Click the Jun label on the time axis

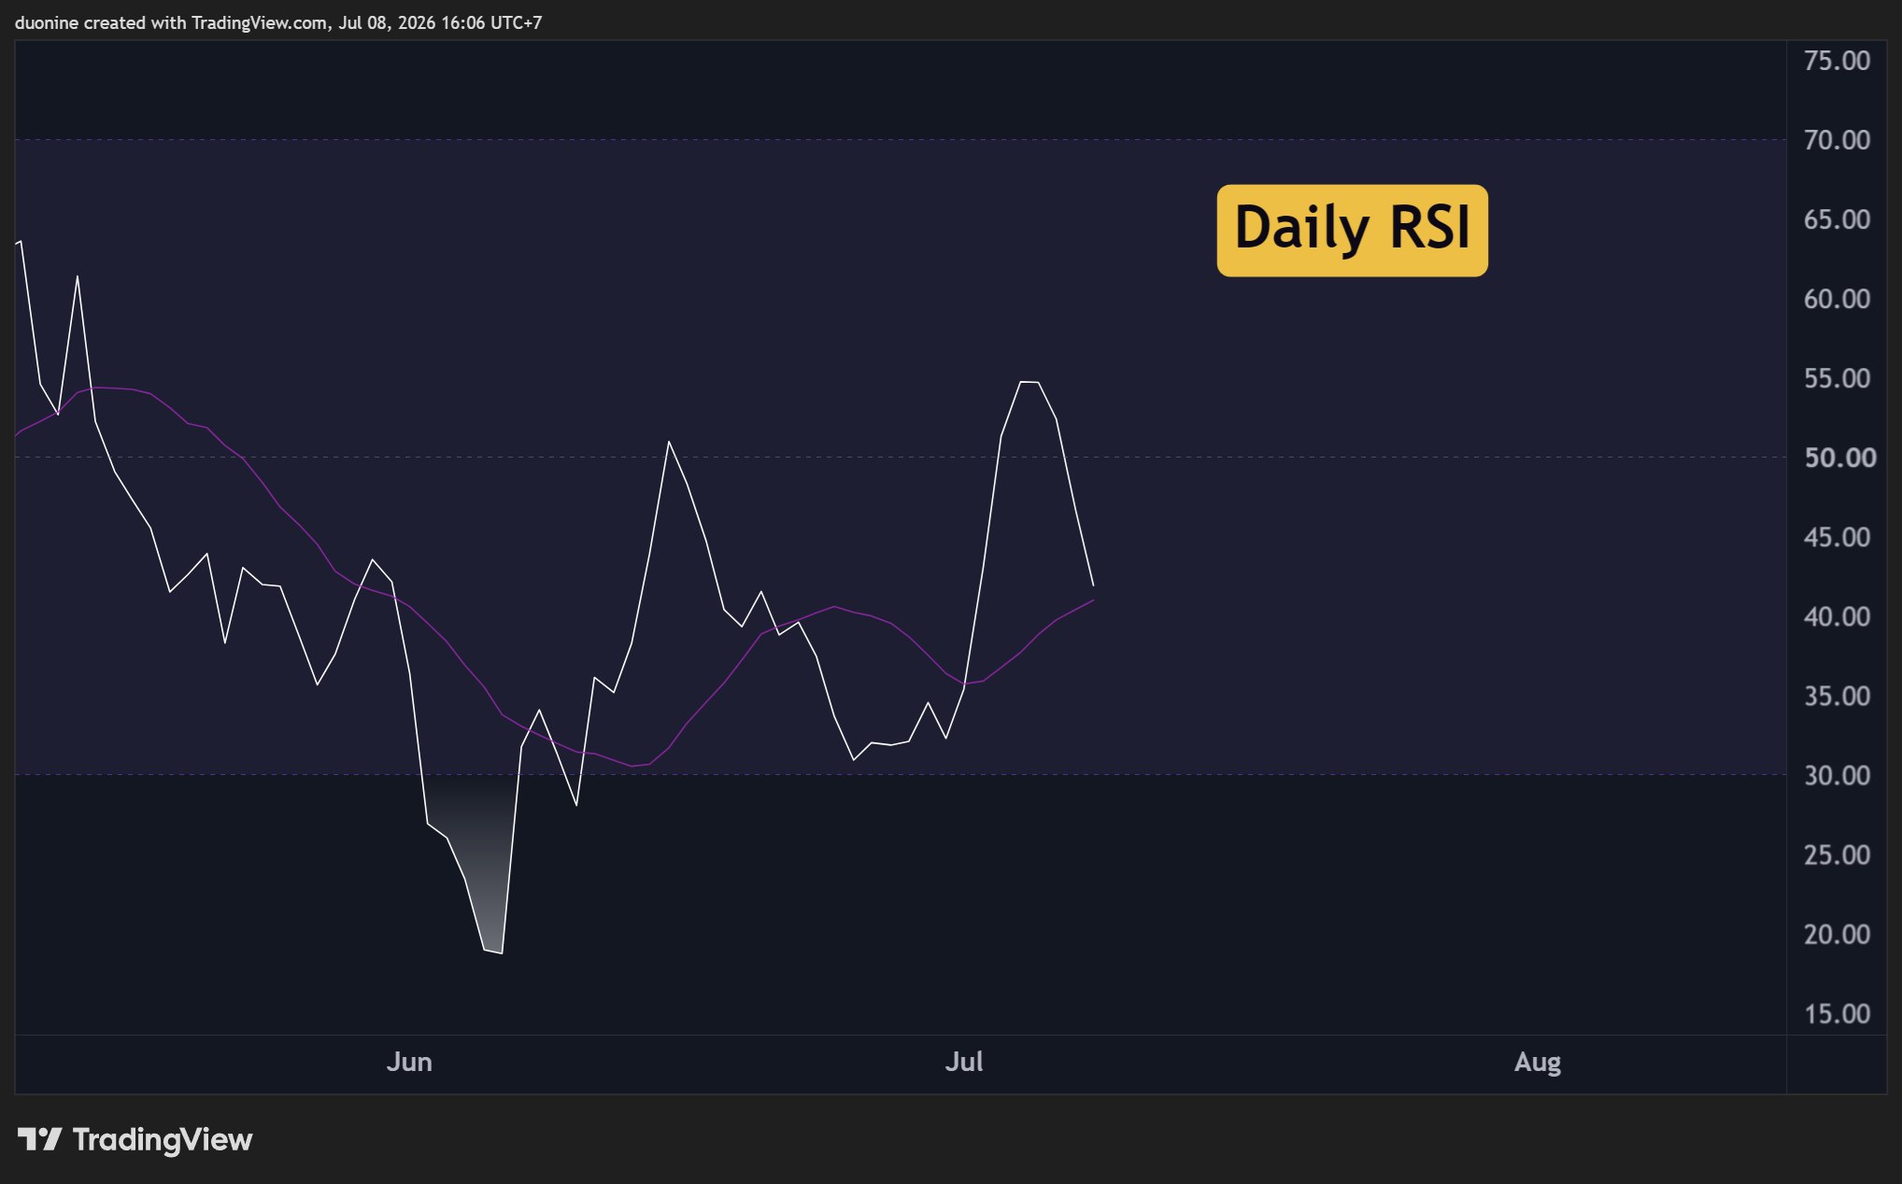pos(409,1062)
